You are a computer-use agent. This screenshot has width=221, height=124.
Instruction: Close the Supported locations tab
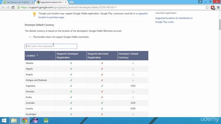tap(66, 2)
